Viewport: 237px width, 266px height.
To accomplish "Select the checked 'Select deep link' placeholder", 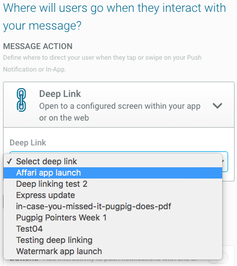I will (x=113, y=161).
